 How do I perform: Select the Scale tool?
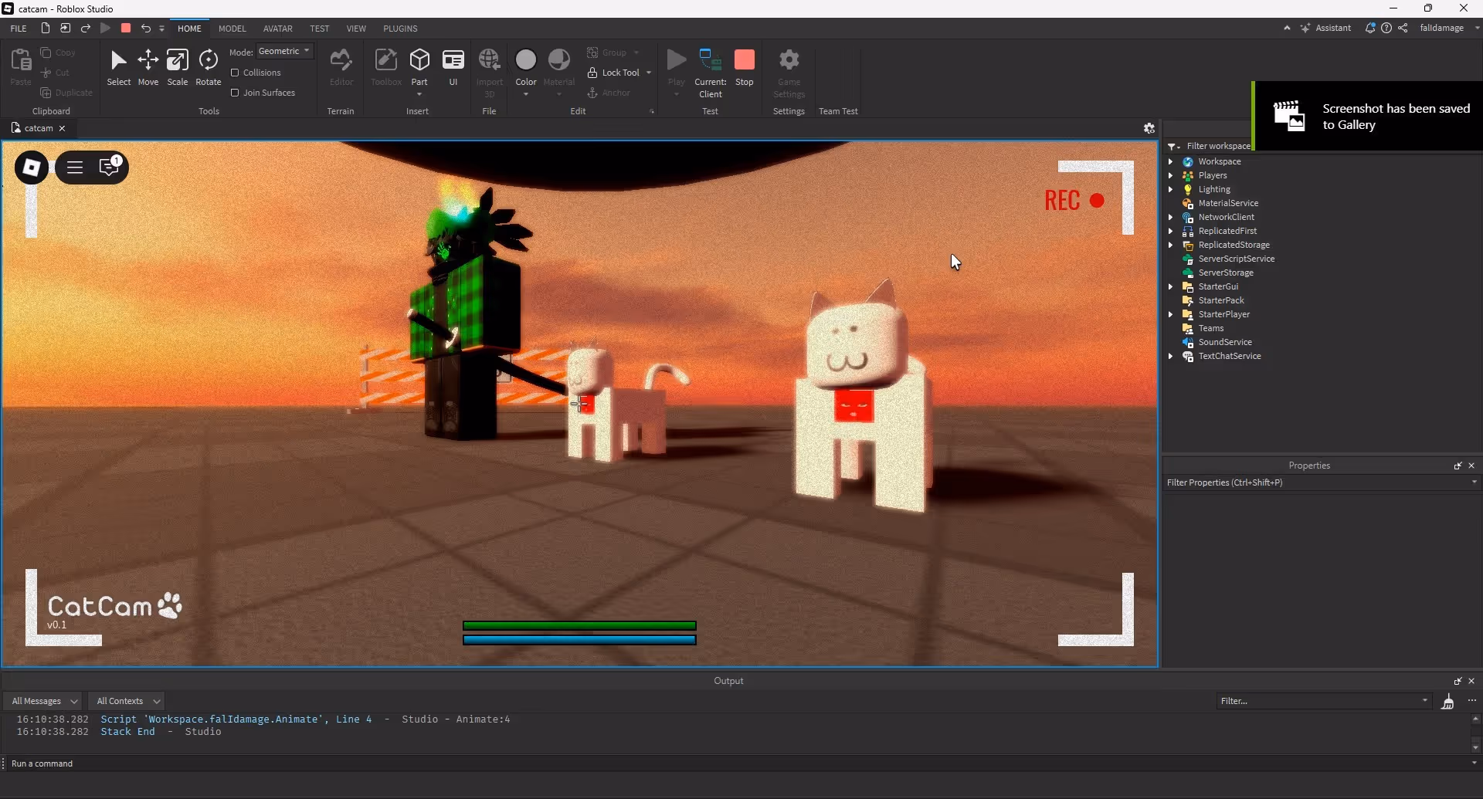click(177, 68)
